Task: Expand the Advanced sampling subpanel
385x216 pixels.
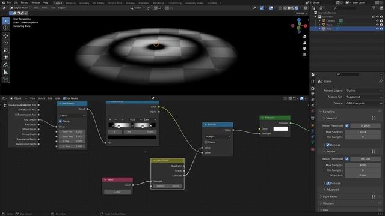Action: [x=333, y=190]
